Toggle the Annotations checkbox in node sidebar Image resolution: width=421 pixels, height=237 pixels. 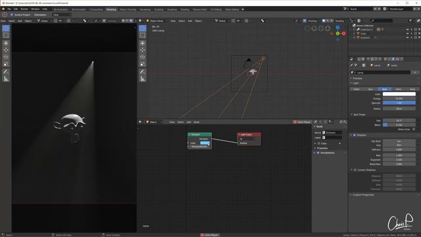(x=318, y=153)
